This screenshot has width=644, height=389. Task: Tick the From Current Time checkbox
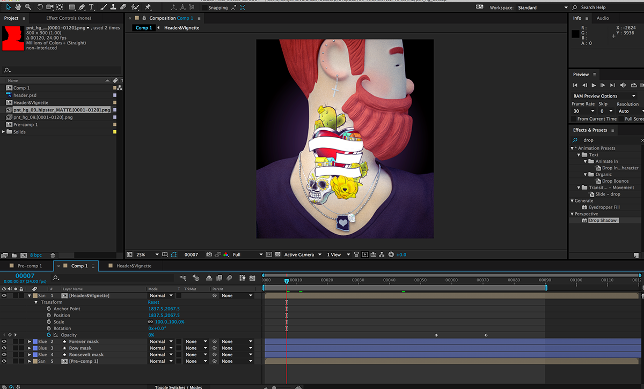click(x=573, y=119)
